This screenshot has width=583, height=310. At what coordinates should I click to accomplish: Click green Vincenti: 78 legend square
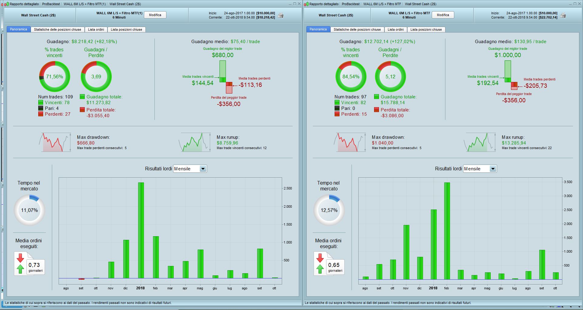pos(41,103)
